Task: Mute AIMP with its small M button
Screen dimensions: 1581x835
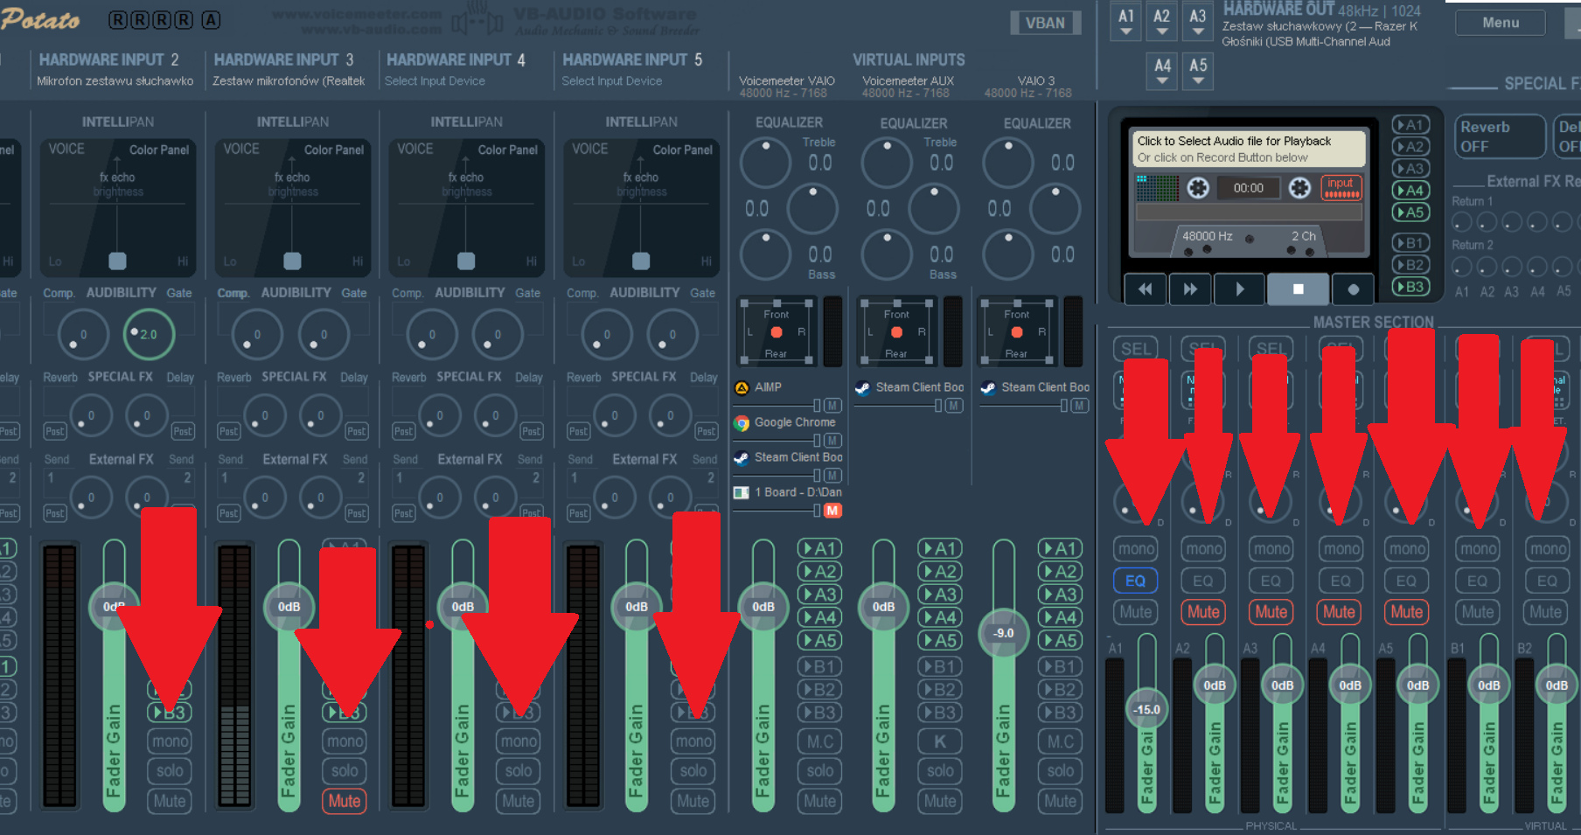Action: click(x=832, y=406)
